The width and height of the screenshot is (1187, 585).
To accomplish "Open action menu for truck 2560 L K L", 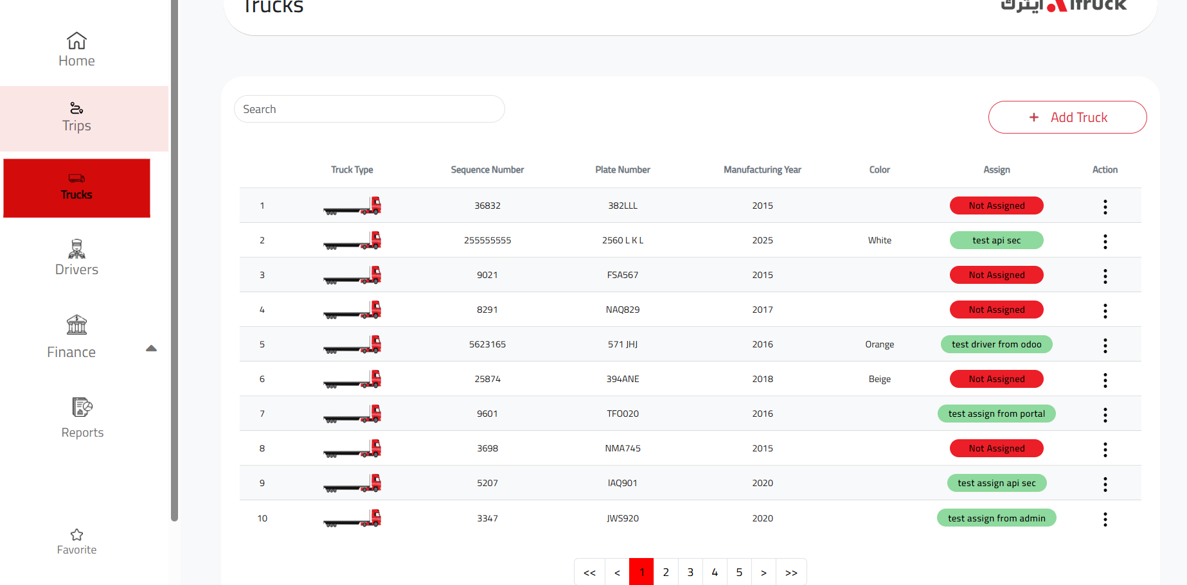I will coord(1105,241).
